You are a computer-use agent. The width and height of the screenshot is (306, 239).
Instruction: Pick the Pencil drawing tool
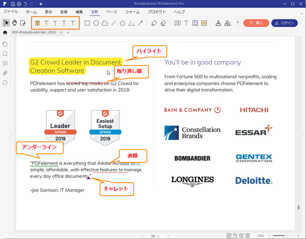pos(154,23)
